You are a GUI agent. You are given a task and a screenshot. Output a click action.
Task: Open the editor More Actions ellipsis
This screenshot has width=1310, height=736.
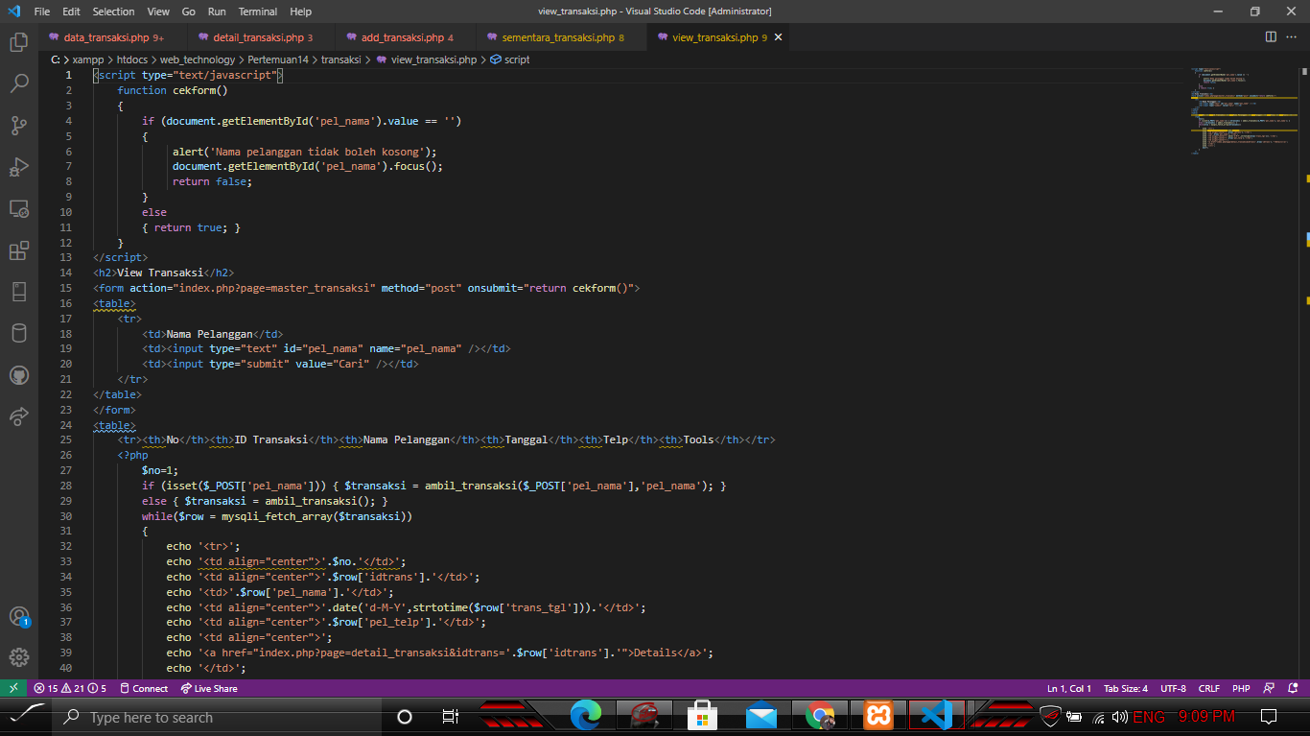point(1293,37)
